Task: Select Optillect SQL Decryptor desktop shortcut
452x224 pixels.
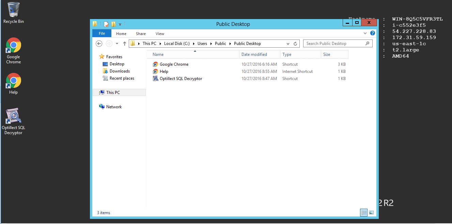Action: (13, 122)
